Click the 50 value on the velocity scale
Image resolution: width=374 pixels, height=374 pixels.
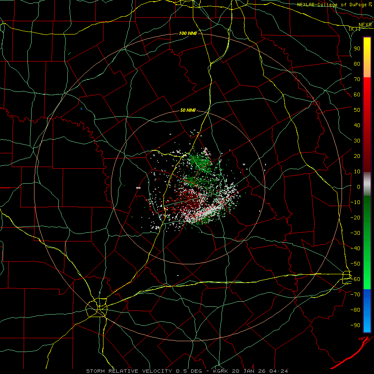(x=357, y=110)
